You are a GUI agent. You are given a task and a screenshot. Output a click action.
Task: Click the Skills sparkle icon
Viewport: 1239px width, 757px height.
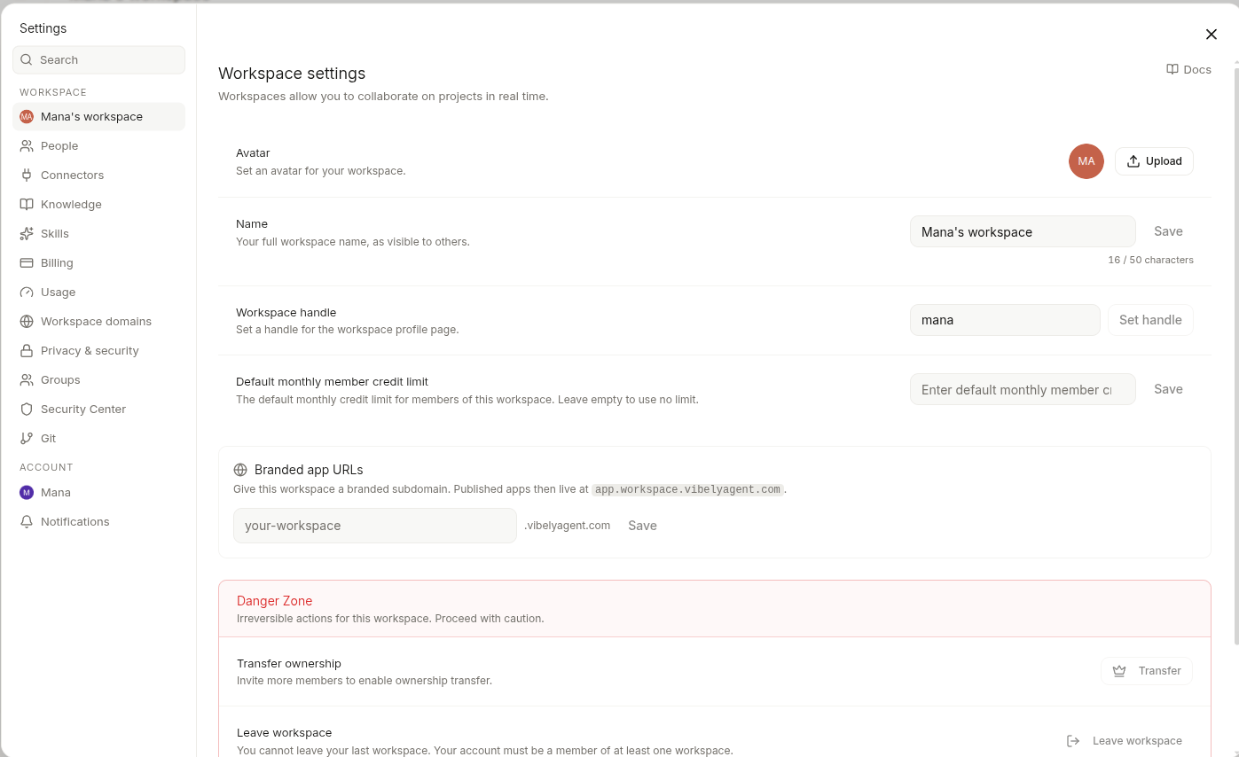coord(27,234)
